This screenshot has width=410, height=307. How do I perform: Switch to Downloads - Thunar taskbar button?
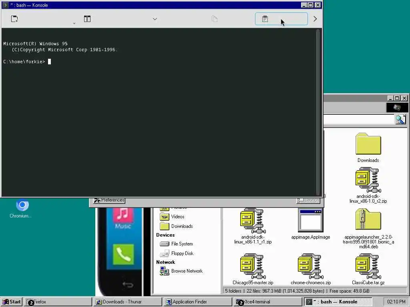coord(128,302)
